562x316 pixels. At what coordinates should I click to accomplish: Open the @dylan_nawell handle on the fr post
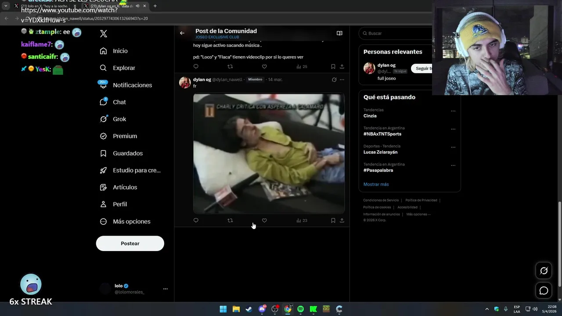click(227, 79)
